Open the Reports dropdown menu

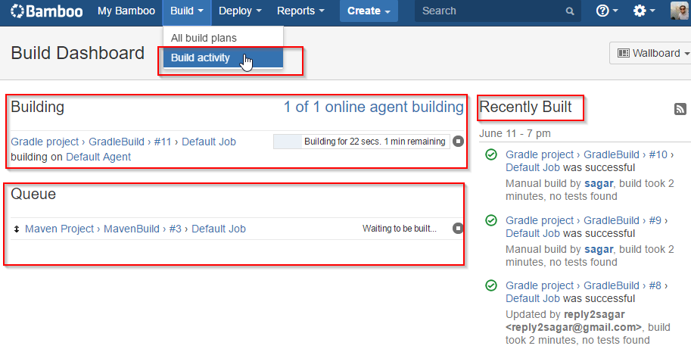[x=300, y=11]
